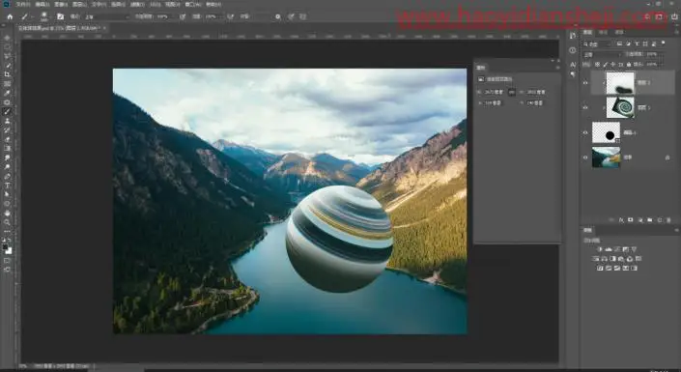Hide the spiral thumbnail layer
This screenshot has height=372, width=681.
coord(585,107)
